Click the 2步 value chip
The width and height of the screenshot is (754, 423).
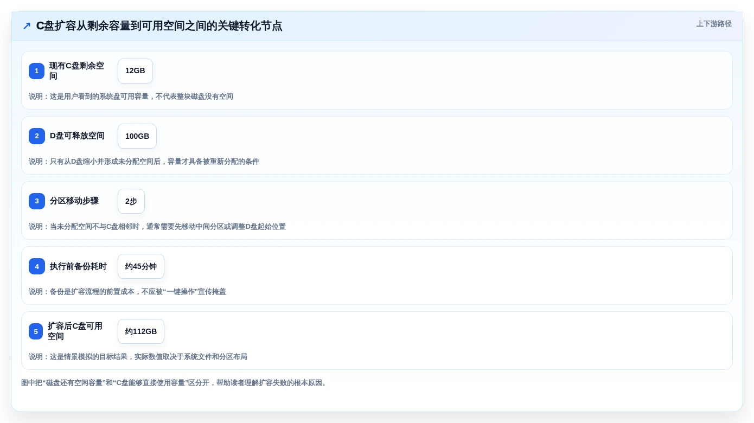coord(131,201)
